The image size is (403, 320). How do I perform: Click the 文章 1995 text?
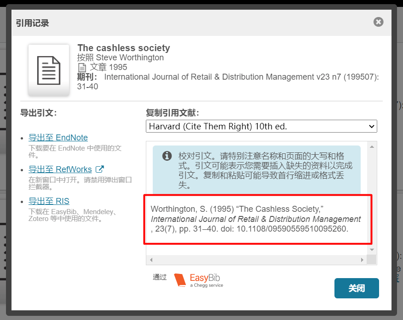[x=108, y=67]
